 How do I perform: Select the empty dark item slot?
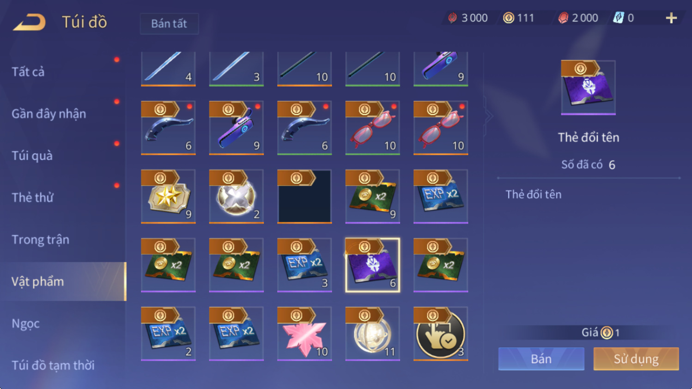tap(304, 196)
